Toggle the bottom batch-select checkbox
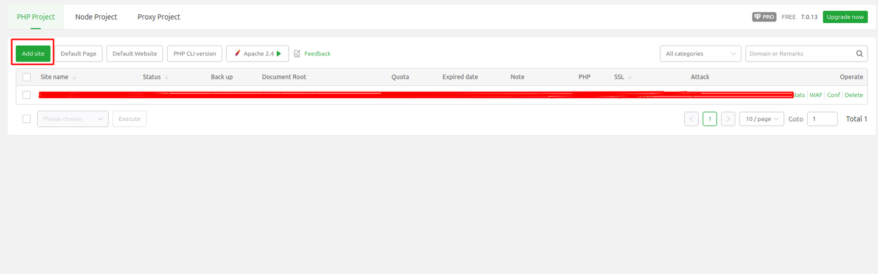Screen dimensions: 878x274 point(26,119)
